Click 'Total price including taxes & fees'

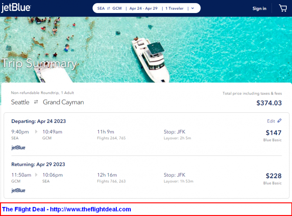click(252, 93)
